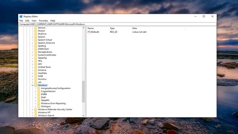The width and height of the screenshot is (238, 134).
Task: Expand the StorageLibrary key
Action: click(x=32, y=52)
